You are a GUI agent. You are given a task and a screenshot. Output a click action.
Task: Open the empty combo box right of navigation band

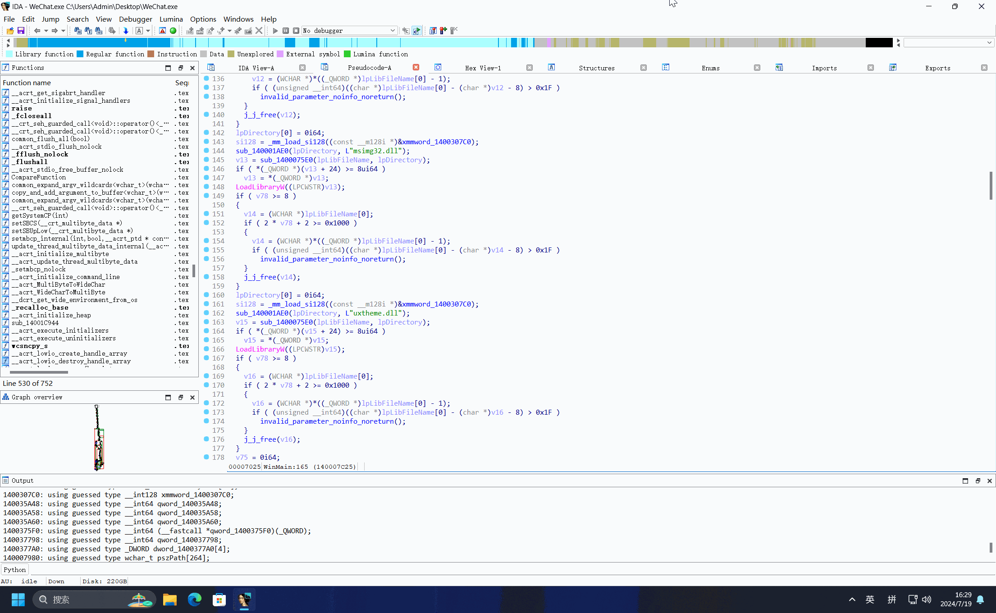point(989,43)
